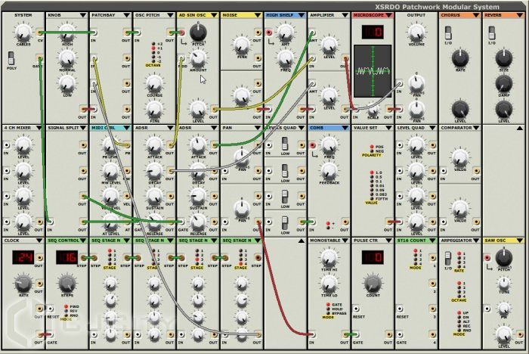529x354 pixels.
Task: Click the OUT jack on MONOSTABLE module
Action: click(x=345, y=334)
